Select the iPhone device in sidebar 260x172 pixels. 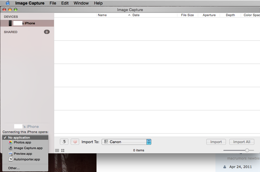coord(27,23)
